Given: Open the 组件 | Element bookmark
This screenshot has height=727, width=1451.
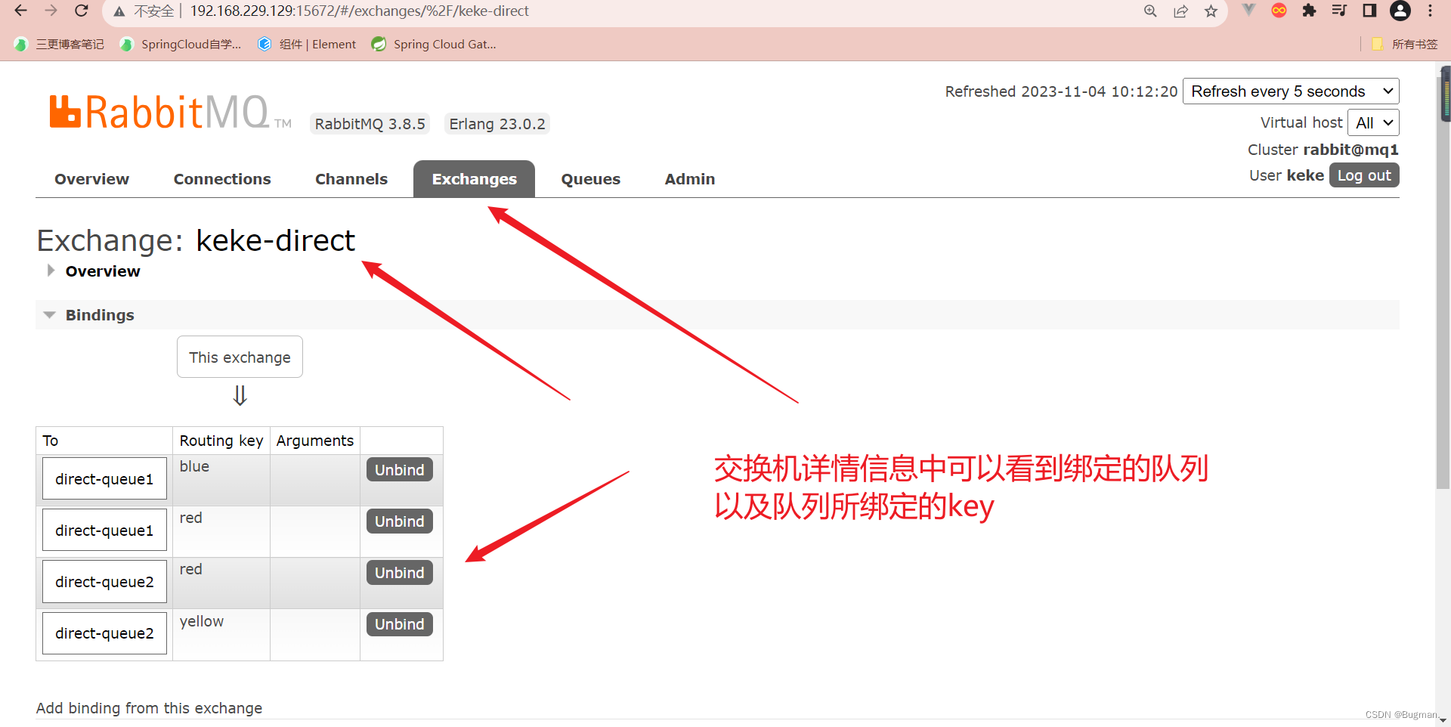Looking at the screenshot, I should [307, 45].
